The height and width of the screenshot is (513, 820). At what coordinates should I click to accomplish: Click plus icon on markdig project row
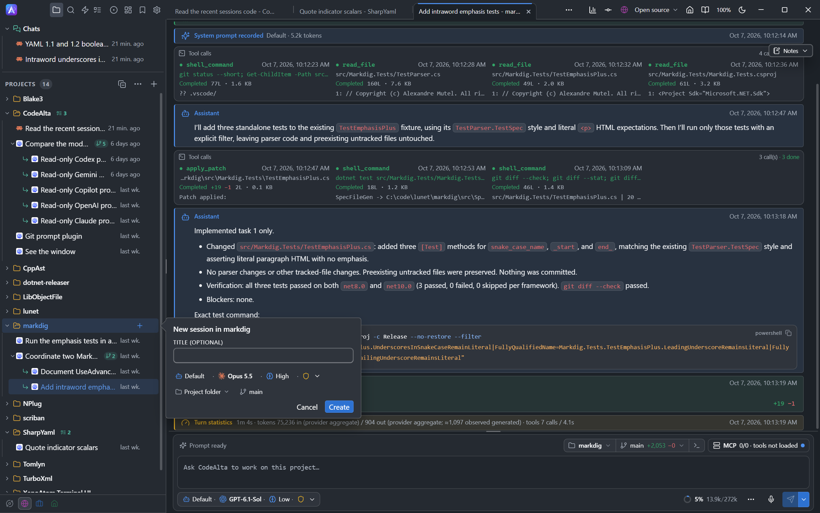tap(140, 326)
